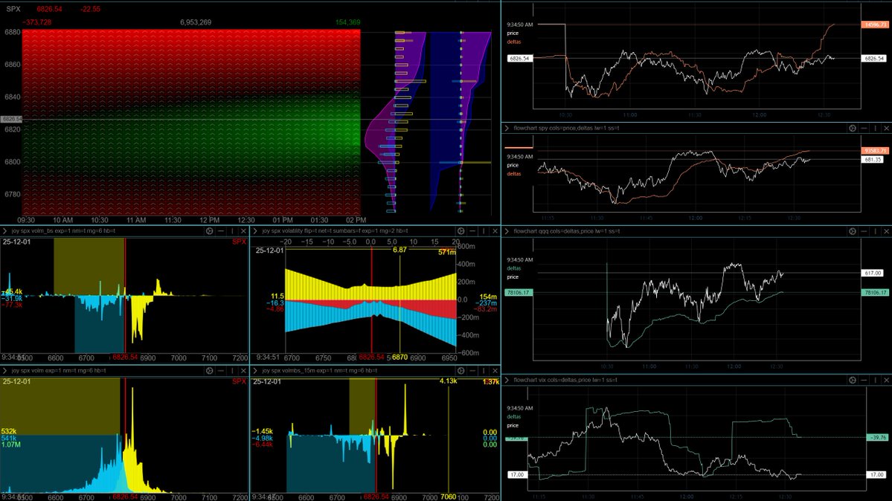This screenshot has height=501, width=892.
Task: Click the yellow 7060 axis marker in volmbs_15m panel
Action: (449, 497)
